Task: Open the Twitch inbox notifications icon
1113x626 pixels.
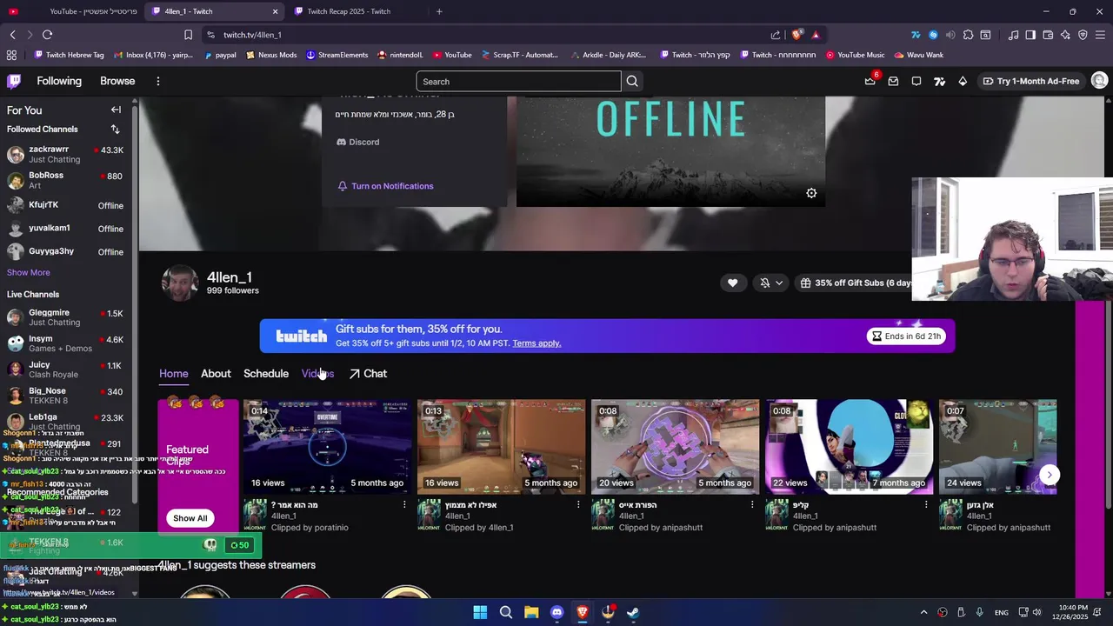Action: [x=893, y=81]
